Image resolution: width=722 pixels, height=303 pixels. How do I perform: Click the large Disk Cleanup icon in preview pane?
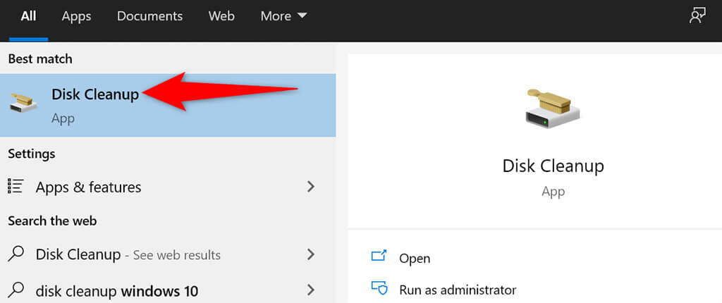[x=553, y=106]
